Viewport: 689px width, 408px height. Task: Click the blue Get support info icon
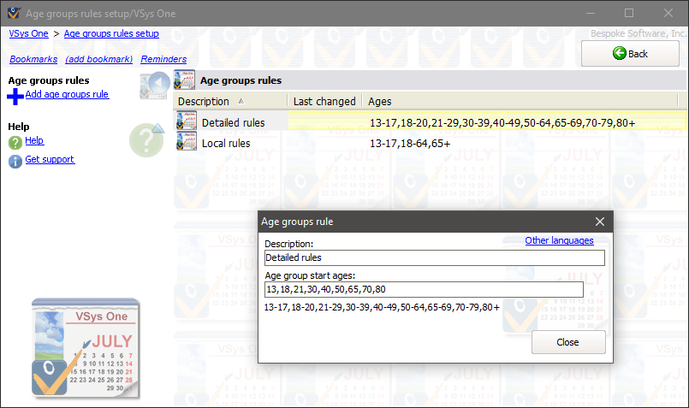(x=15, y=161)
